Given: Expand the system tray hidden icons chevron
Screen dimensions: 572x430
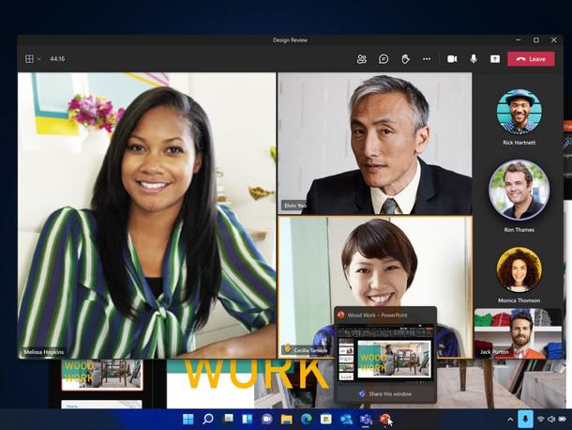Looking at the screenshot, I should (510, 419).
